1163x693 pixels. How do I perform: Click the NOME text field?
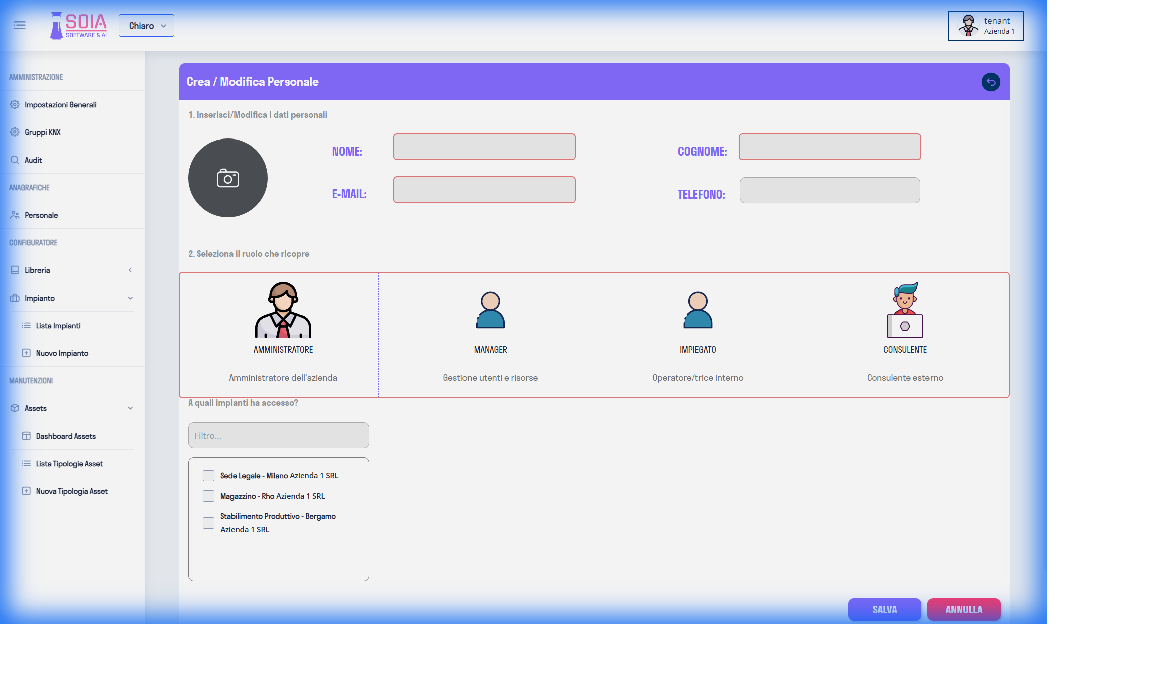(x=484, y=147)
